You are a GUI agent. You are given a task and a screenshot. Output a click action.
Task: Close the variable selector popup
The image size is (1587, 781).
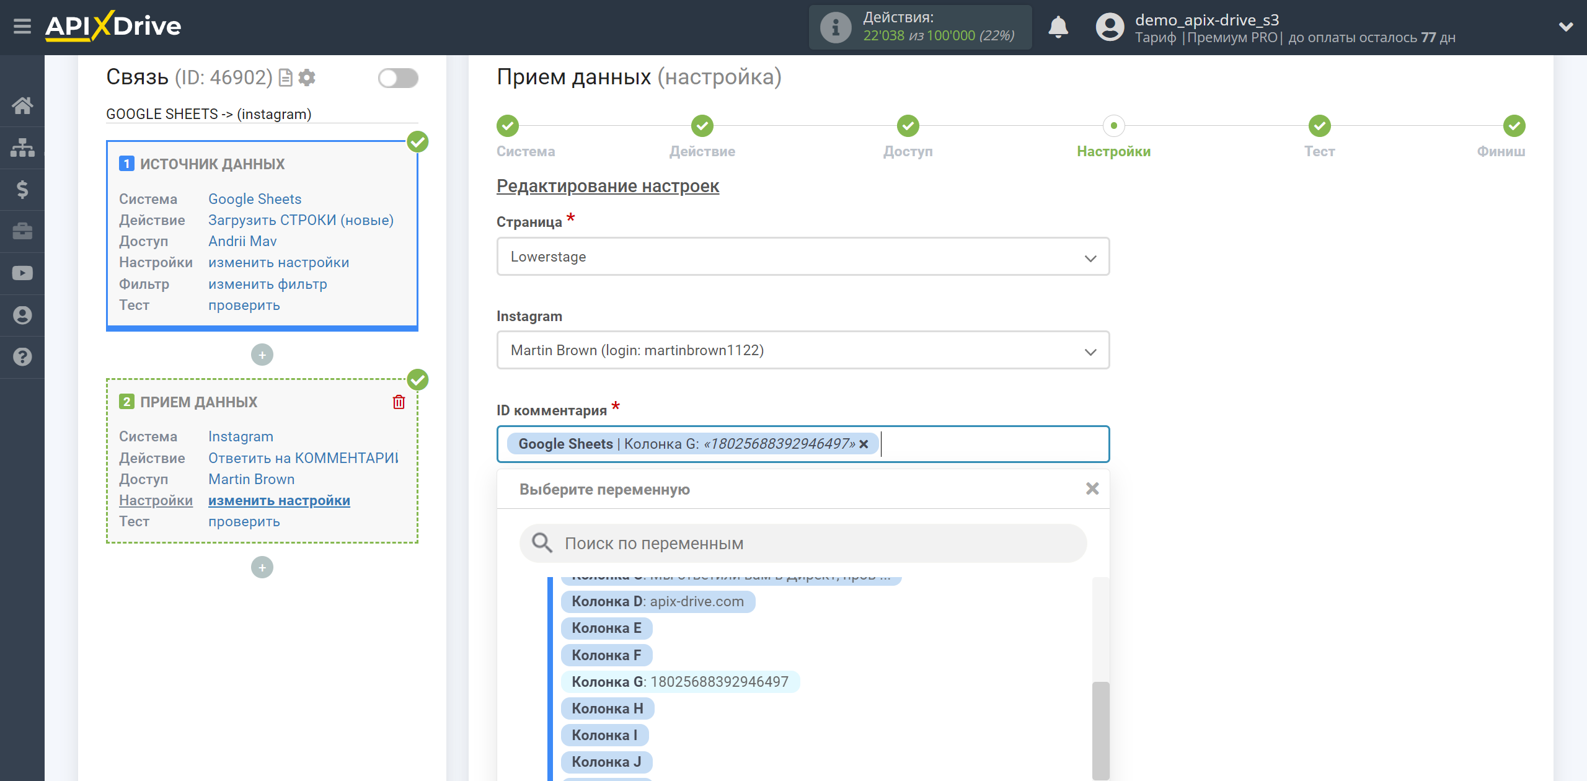pos(1092,488)
